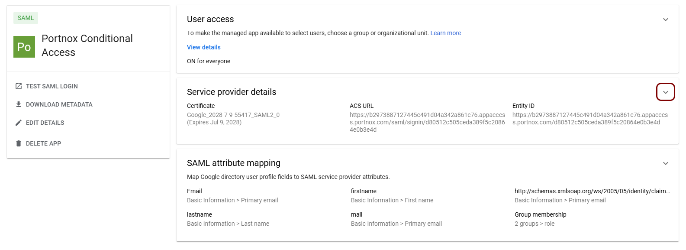Expand the SAML attribute mapping chevron
This screenshot has width=686, height=250.
click(665, 163)
